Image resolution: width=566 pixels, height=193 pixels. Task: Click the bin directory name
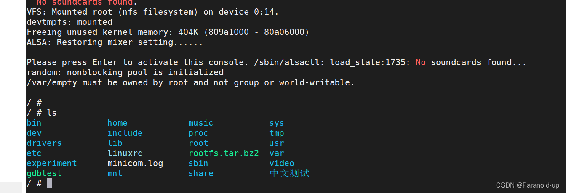34,123
